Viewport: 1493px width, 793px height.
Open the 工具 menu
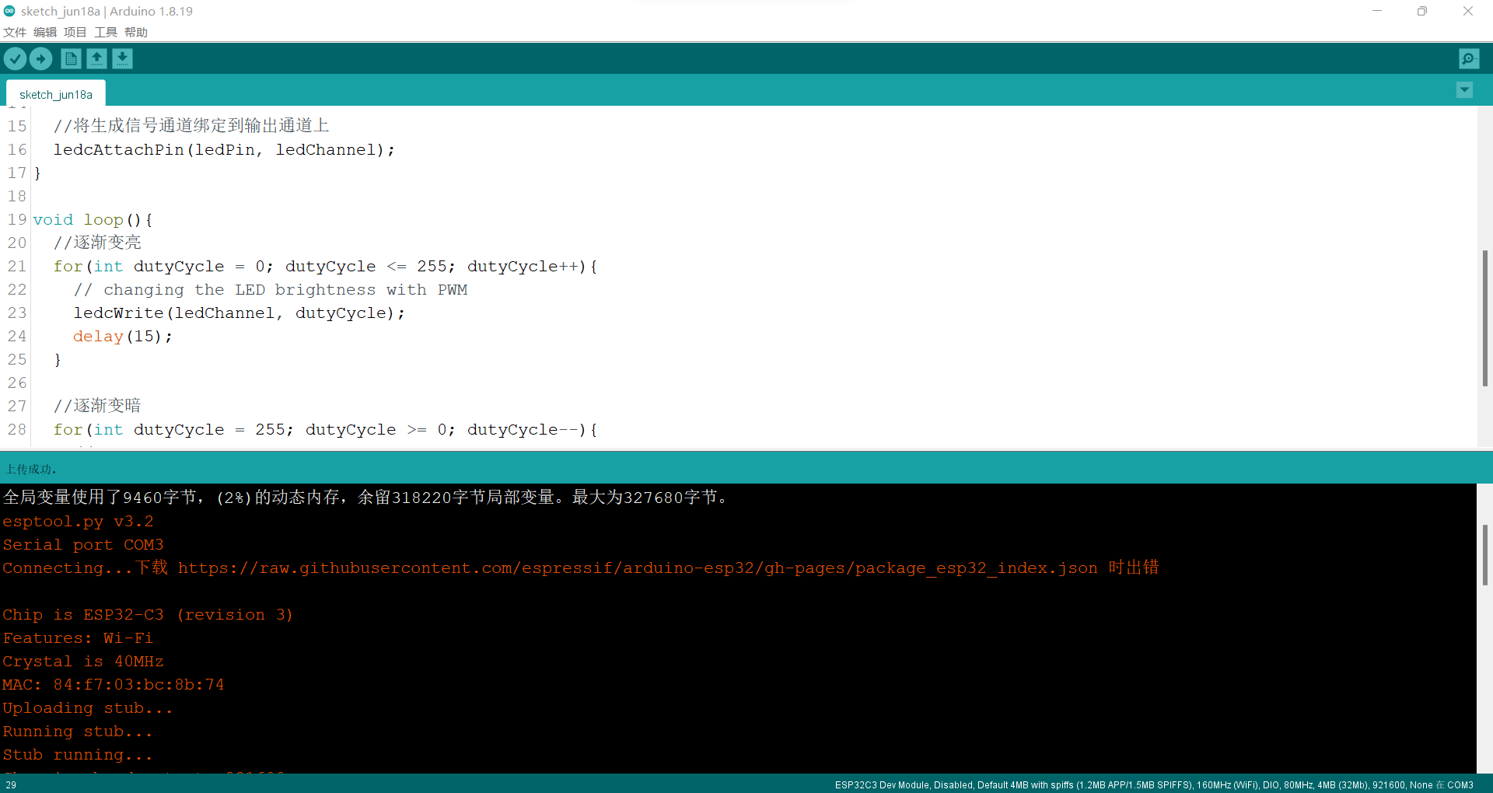pos(106,32)
